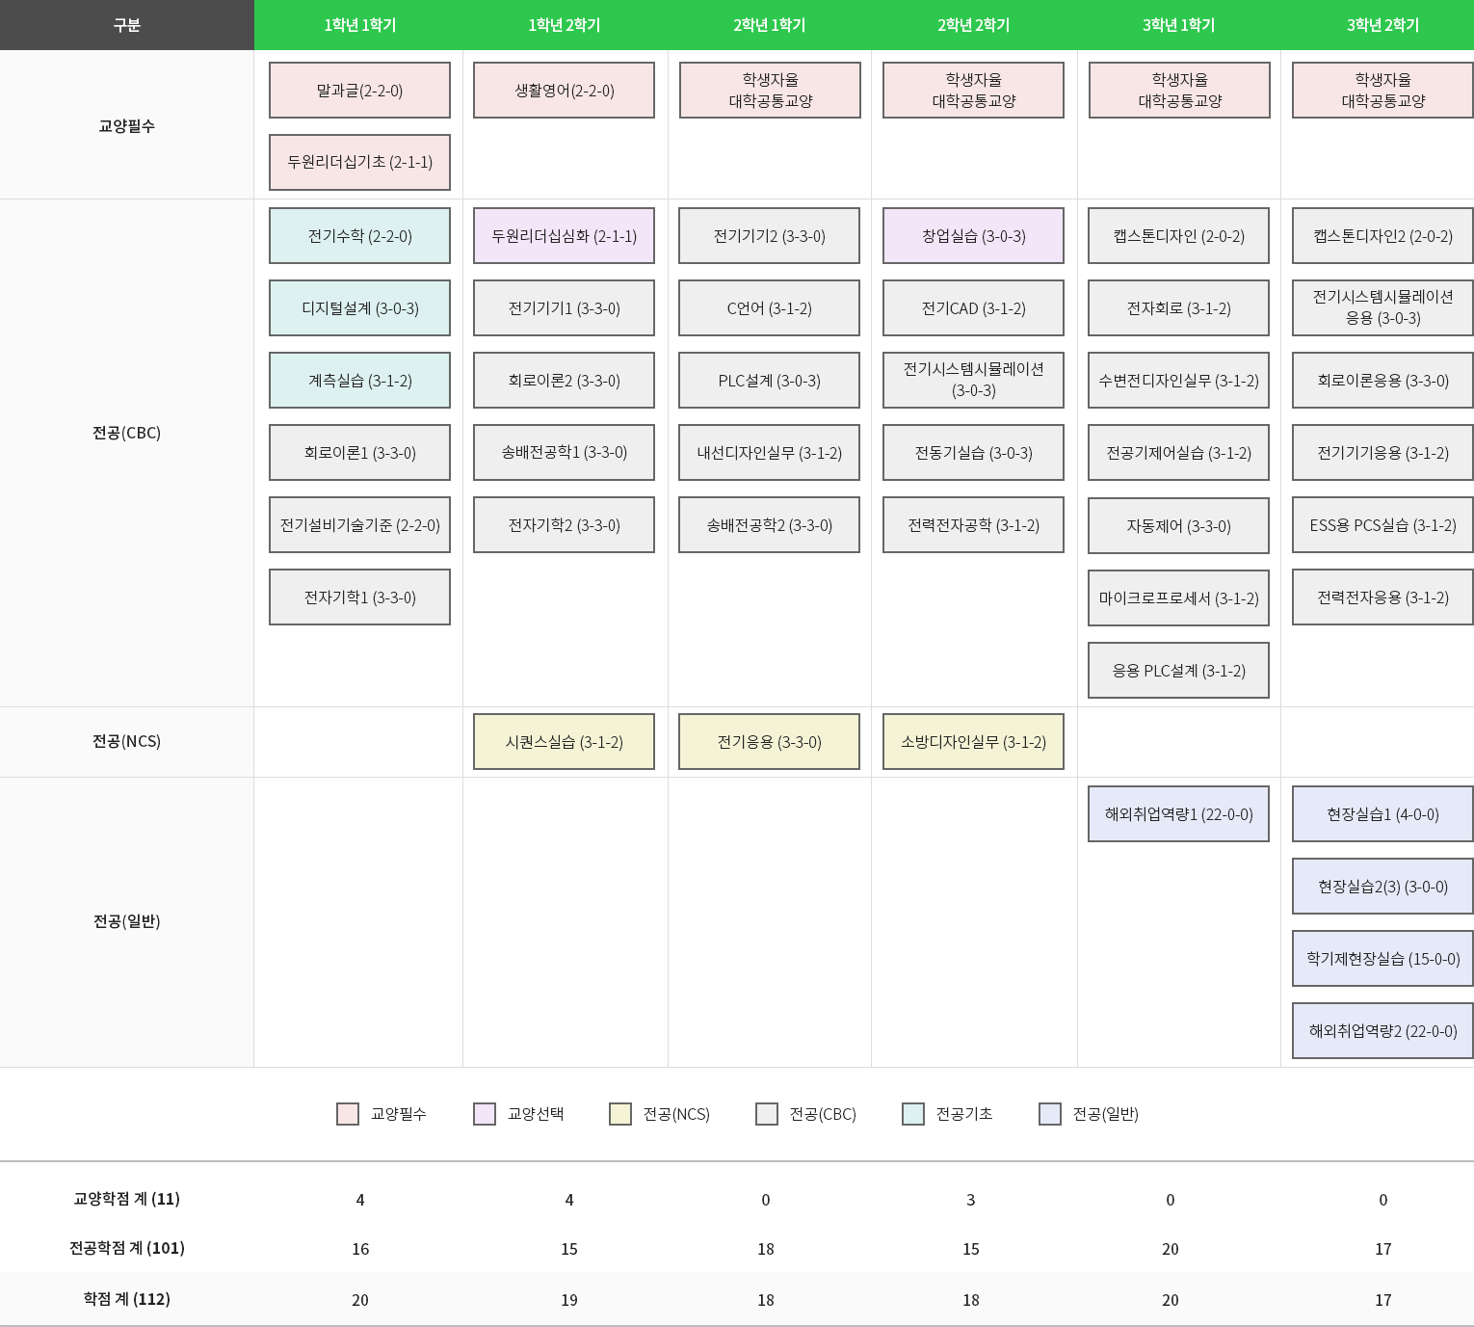Image resolution: width=1474 pixels, height=1327 pixels.
Task: Open ESS용 PCS실습 (3-1-2) course
Action: pyautogui.click(x=1382, y=525)
